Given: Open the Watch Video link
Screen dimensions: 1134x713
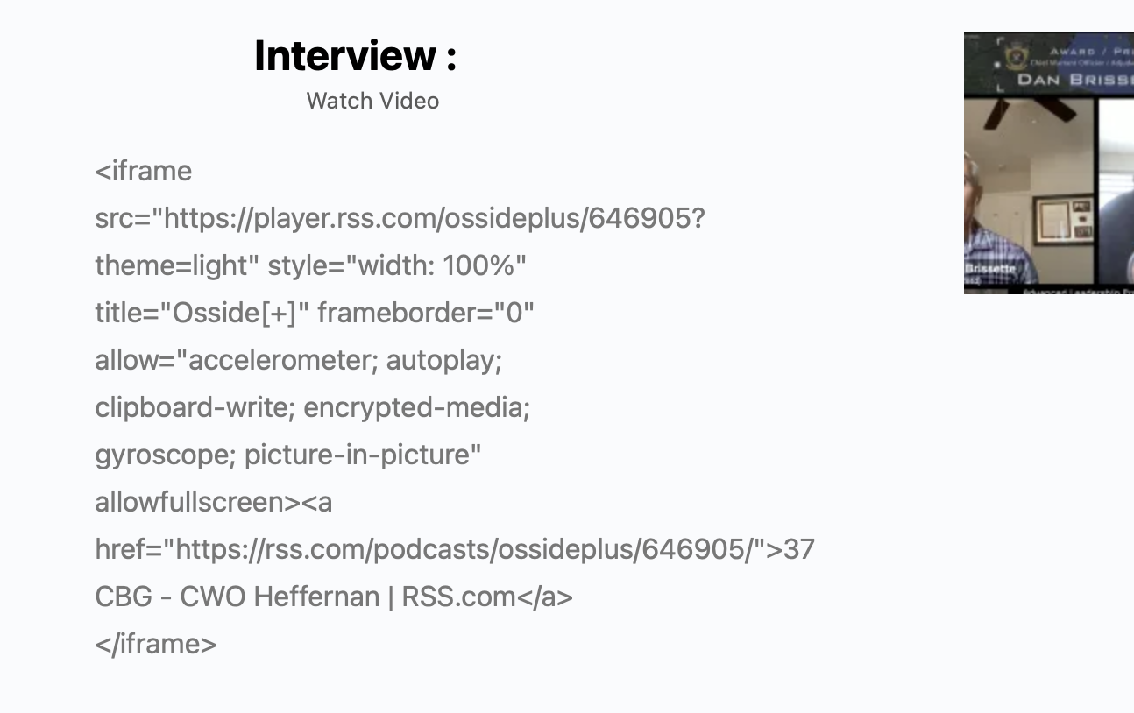Looking at the screenshot, I should tap(372, 101).
